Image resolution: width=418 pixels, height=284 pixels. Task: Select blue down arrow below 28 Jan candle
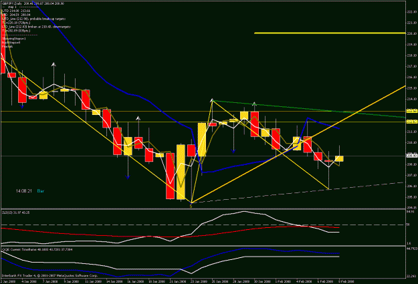pos(233,151)
